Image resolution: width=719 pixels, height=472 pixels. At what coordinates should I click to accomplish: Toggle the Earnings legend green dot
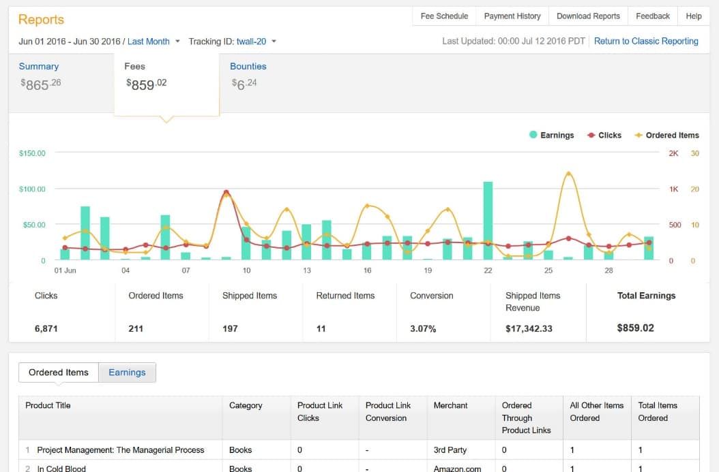coord(533,135)
